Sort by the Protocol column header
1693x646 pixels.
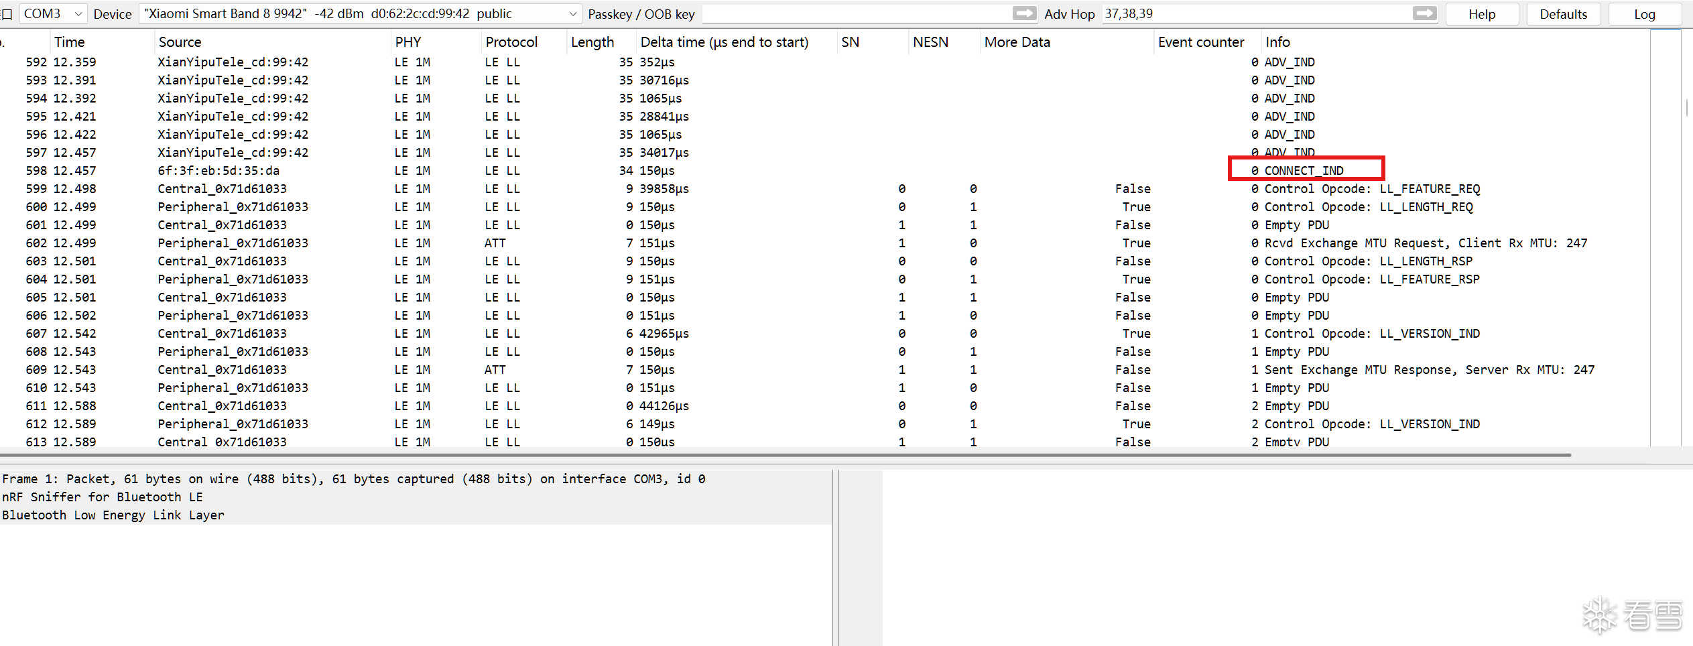tap(511, 42)
